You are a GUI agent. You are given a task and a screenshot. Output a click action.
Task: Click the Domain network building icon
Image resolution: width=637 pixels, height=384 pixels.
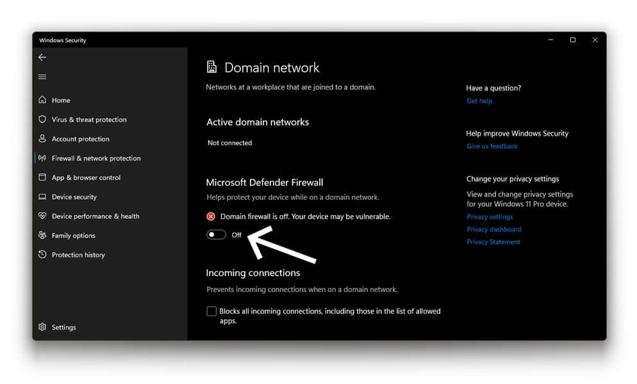211,67
